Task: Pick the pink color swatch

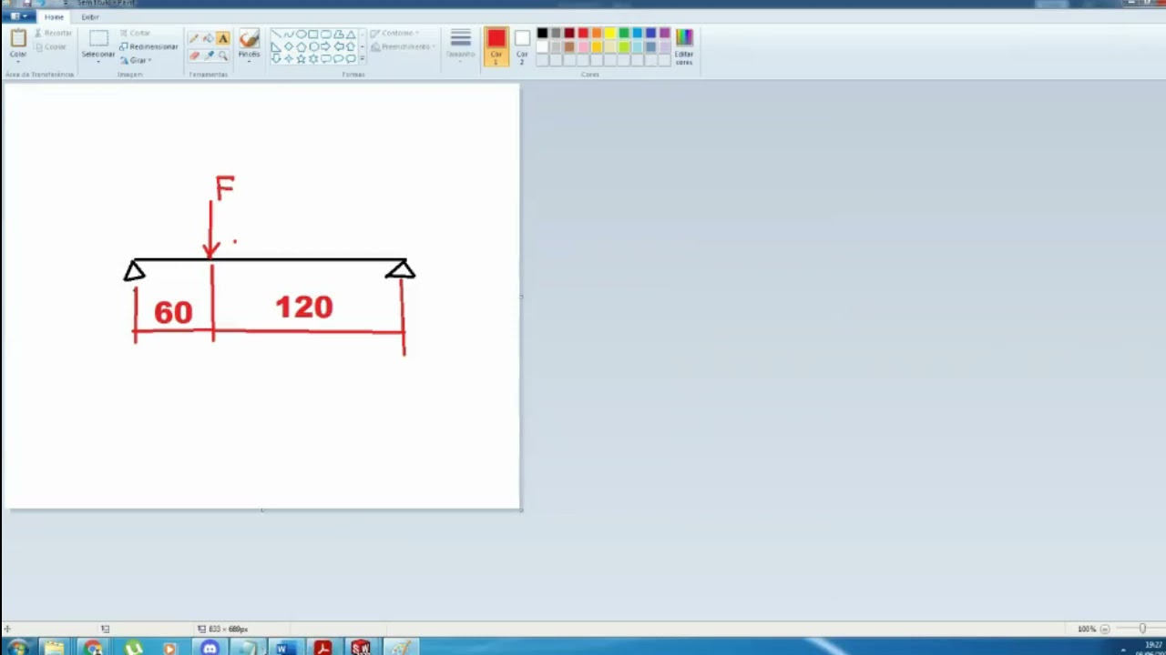Action: 583,47
